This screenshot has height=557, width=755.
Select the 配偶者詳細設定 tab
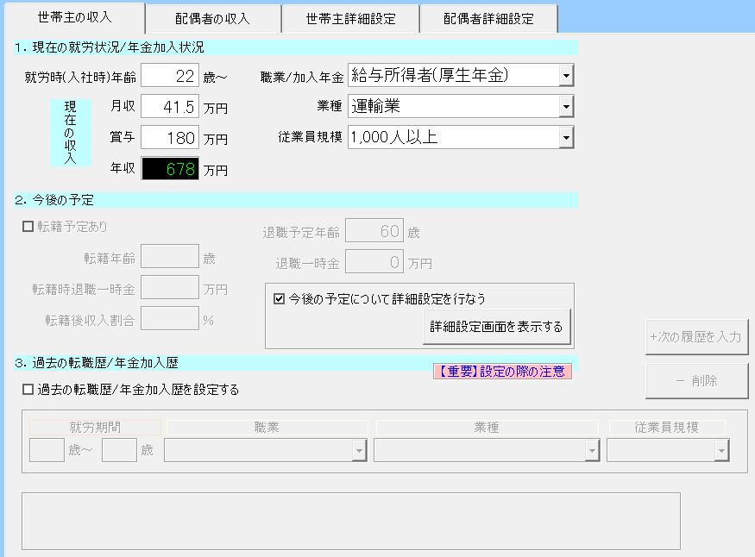[488, 18]
